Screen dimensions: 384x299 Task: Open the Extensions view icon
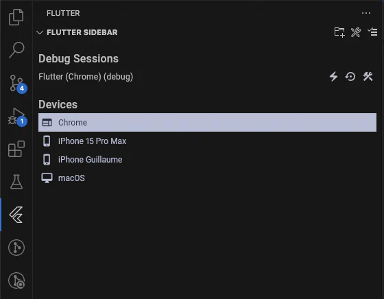tap(16, 149)
